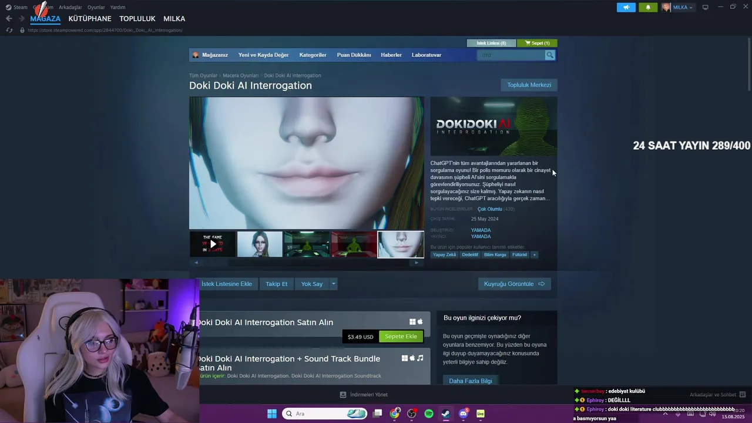Click the Yok Say ignore button
752x423 pixels.
coord(312,284)
